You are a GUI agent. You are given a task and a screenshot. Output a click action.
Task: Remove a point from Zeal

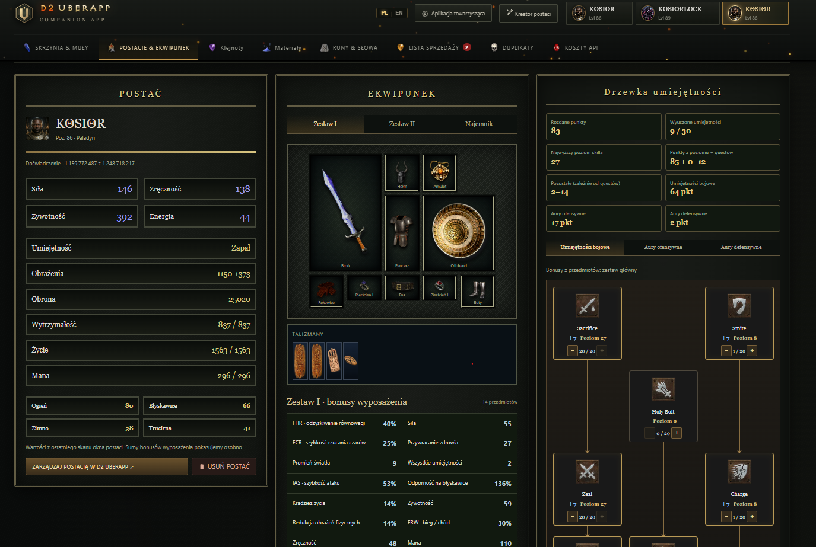tap(573, 517)
